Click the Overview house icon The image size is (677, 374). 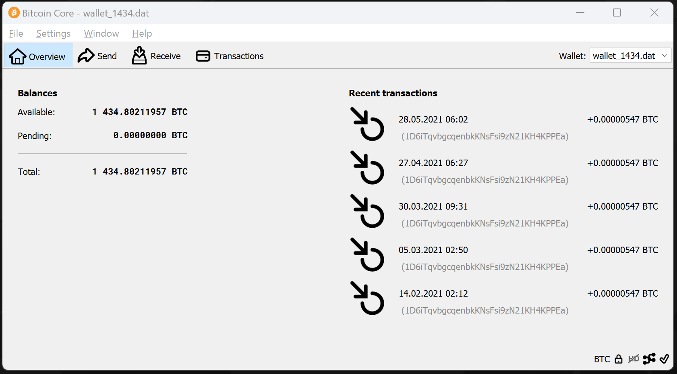[18, 56]
